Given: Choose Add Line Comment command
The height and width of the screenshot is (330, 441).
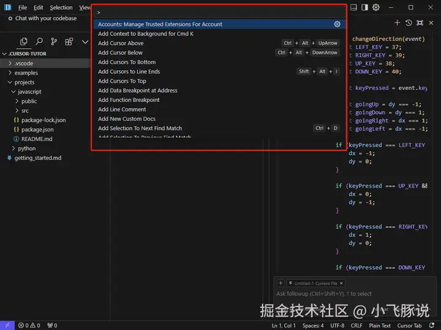Looking at the screenshot, I should [219, 109].
